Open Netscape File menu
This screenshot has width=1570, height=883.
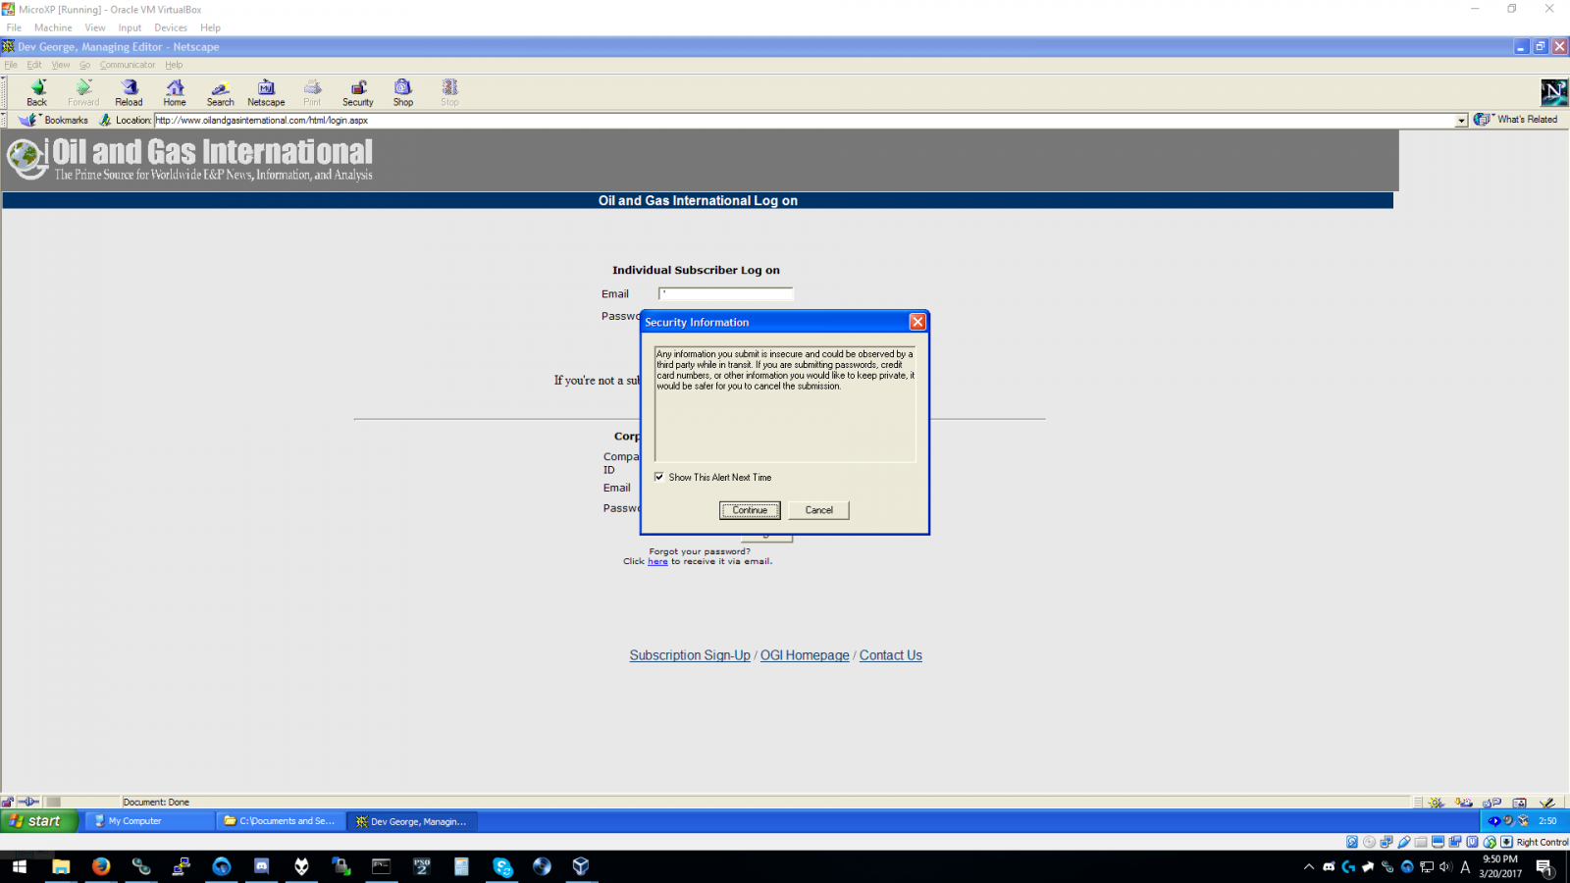click(x=11, y=65)
